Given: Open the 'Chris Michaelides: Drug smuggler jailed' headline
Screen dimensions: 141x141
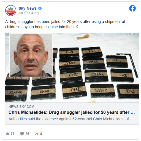Looking at the screenshot, I should pos(72,112).
